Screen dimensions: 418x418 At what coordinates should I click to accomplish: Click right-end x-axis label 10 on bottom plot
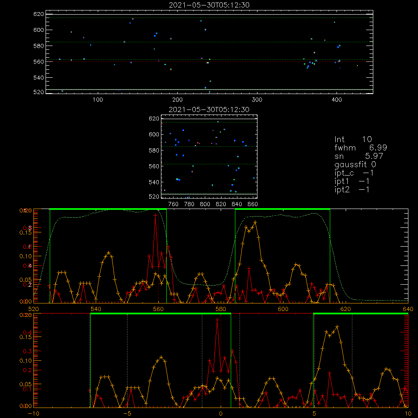[x=408, y=413]
